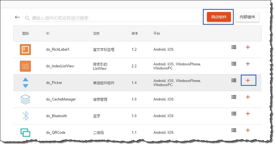Click the 平台 column header
The width and height of the screenshot is (276, 146).
[157, 33]
